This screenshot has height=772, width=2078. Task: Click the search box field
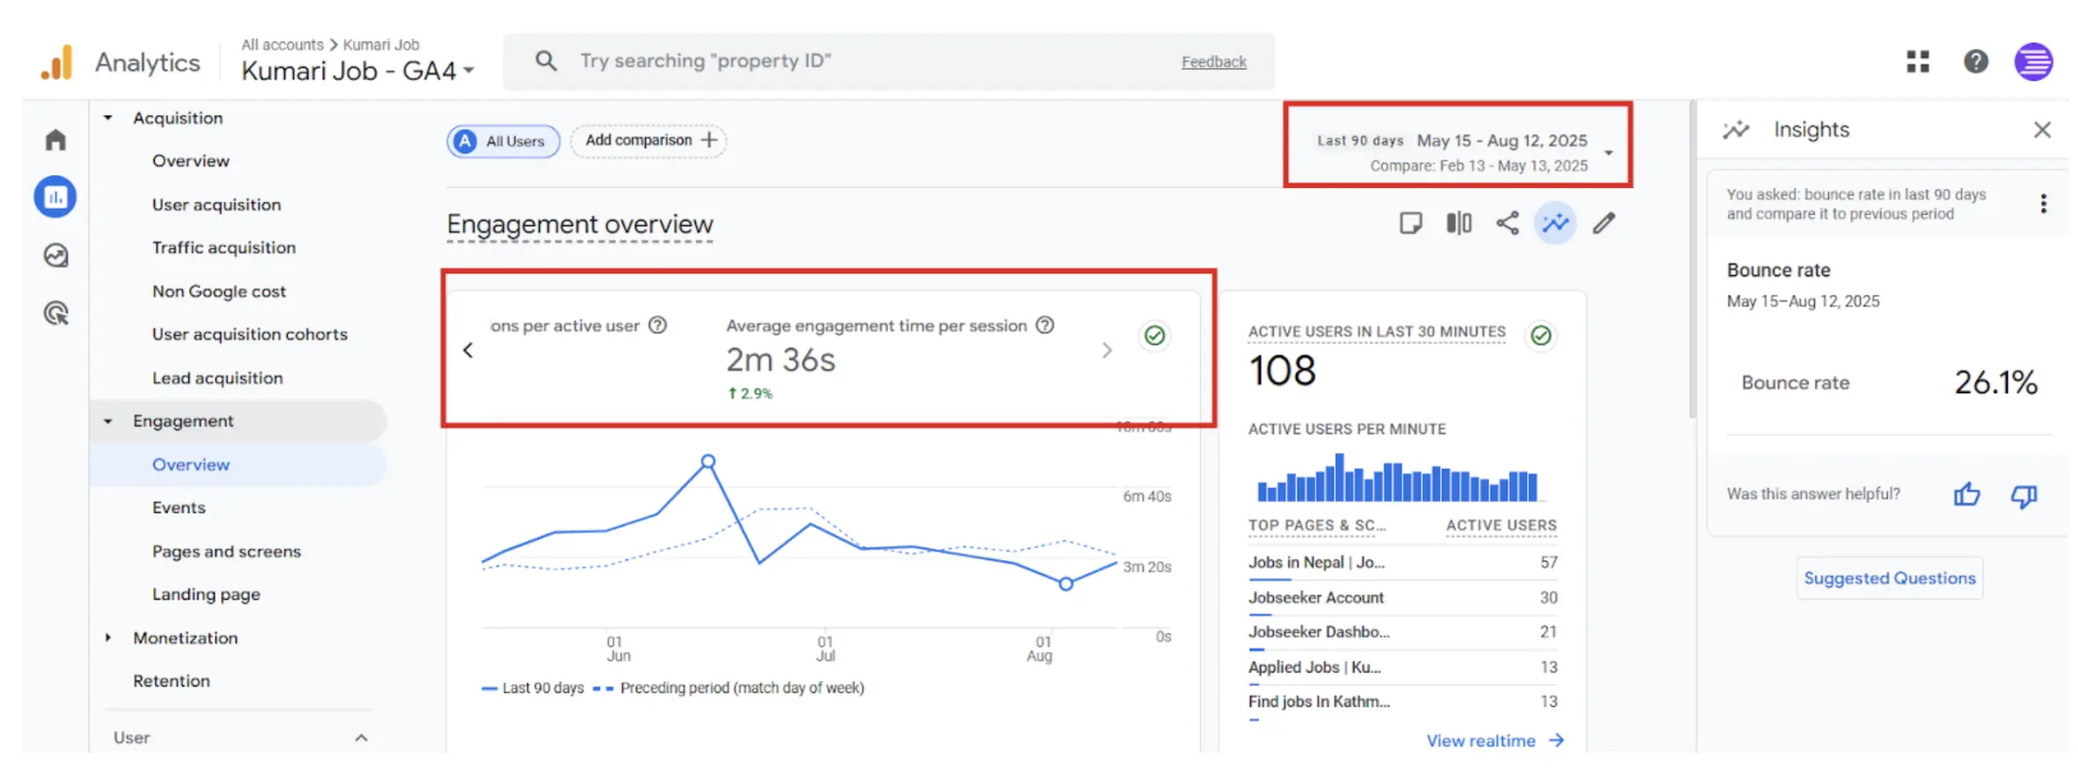889,62
